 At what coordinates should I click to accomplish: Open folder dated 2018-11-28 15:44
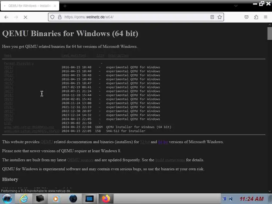tap(8, 95)
